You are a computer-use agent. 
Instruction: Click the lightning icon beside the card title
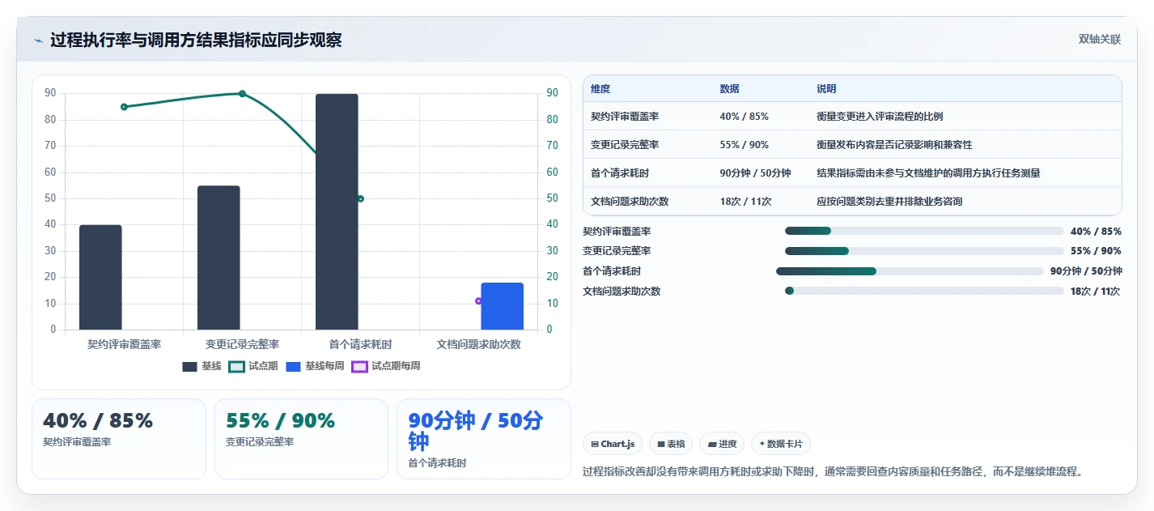click(38, 40)
